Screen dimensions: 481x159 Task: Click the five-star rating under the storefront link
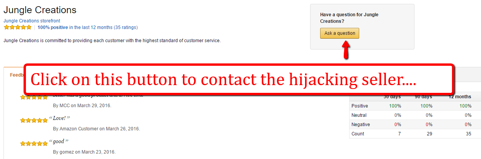[x=17, y=27]
